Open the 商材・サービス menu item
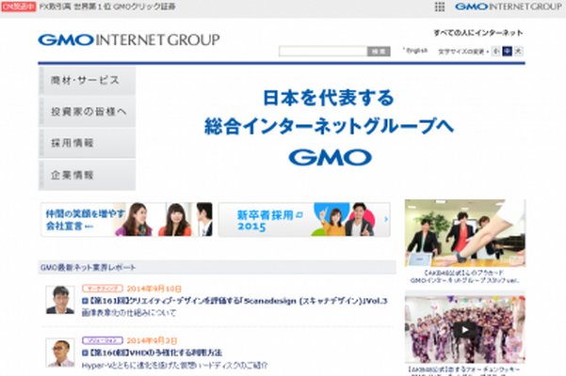 [x=87, y=81]
